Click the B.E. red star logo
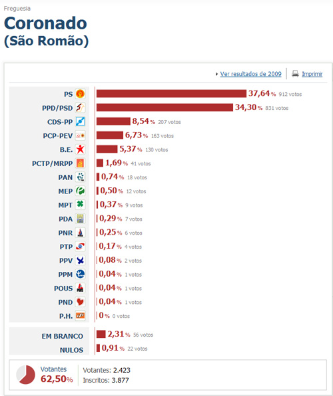 (80, 149)
